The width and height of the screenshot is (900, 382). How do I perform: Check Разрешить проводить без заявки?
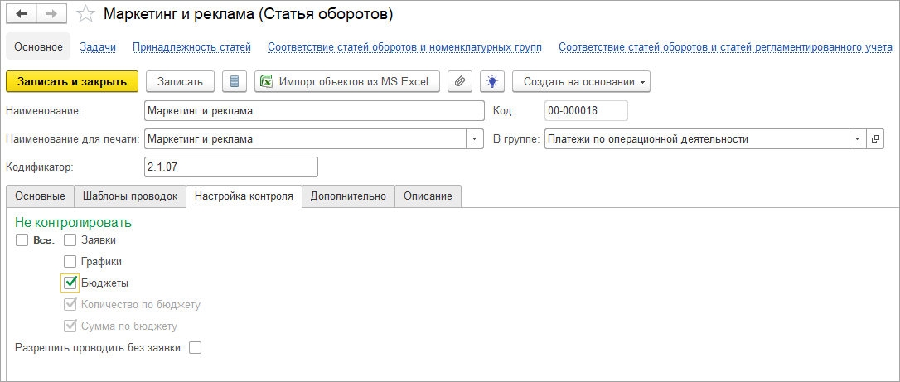click(195, 348)
